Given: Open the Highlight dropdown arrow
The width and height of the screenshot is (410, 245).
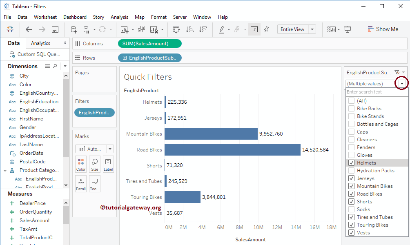Looking at the screenshot, I should coord(229,29).
